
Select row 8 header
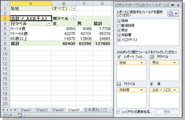click(5, 44)
